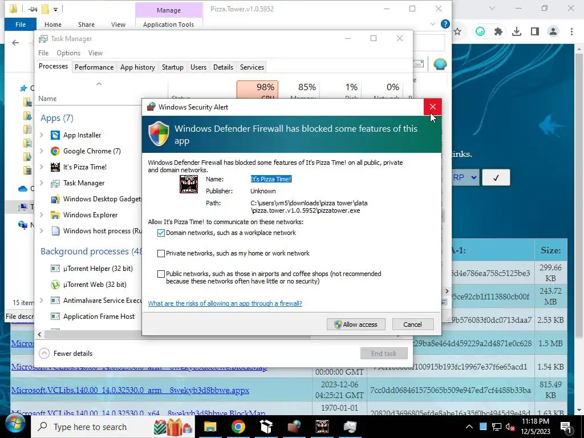Sort processes by CPU 98% column

pos(257,91)
